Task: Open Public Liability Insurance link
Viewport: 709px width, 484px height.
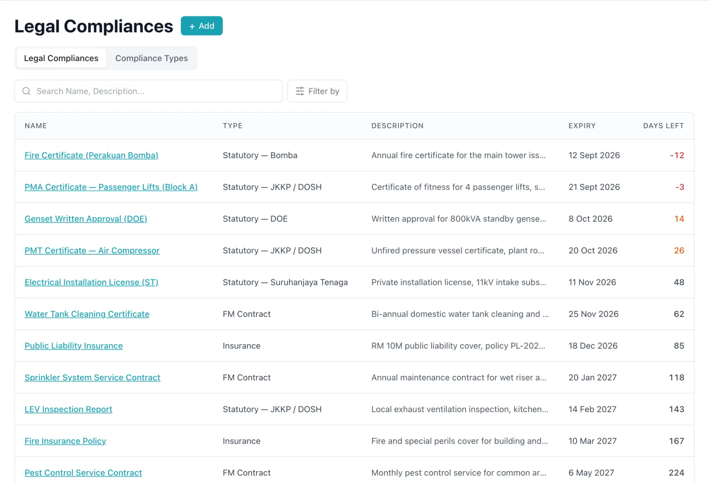Action: click(x=74, y=346)
